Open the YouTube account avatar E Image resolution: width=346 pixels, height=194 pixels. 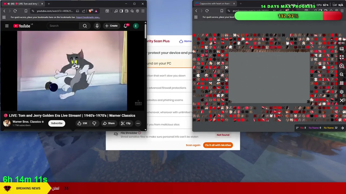[136, 26]
